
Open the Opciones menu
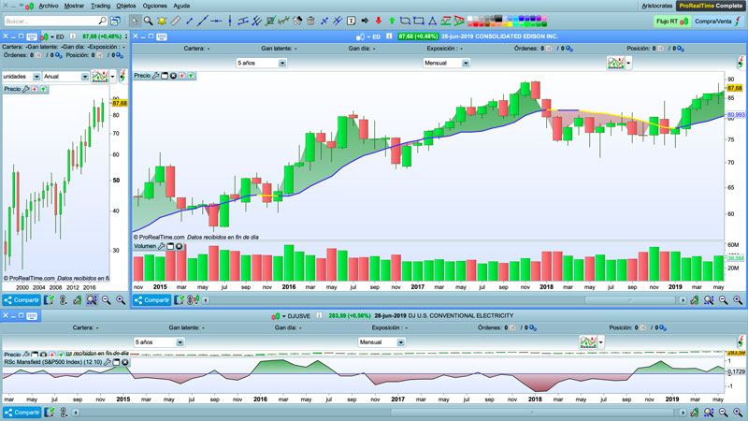coord(155,6)
